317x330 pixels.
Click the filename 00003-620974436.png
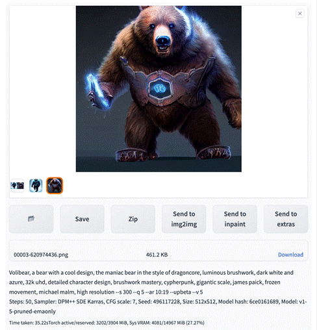pyautogui.click(x=41, y=255)
